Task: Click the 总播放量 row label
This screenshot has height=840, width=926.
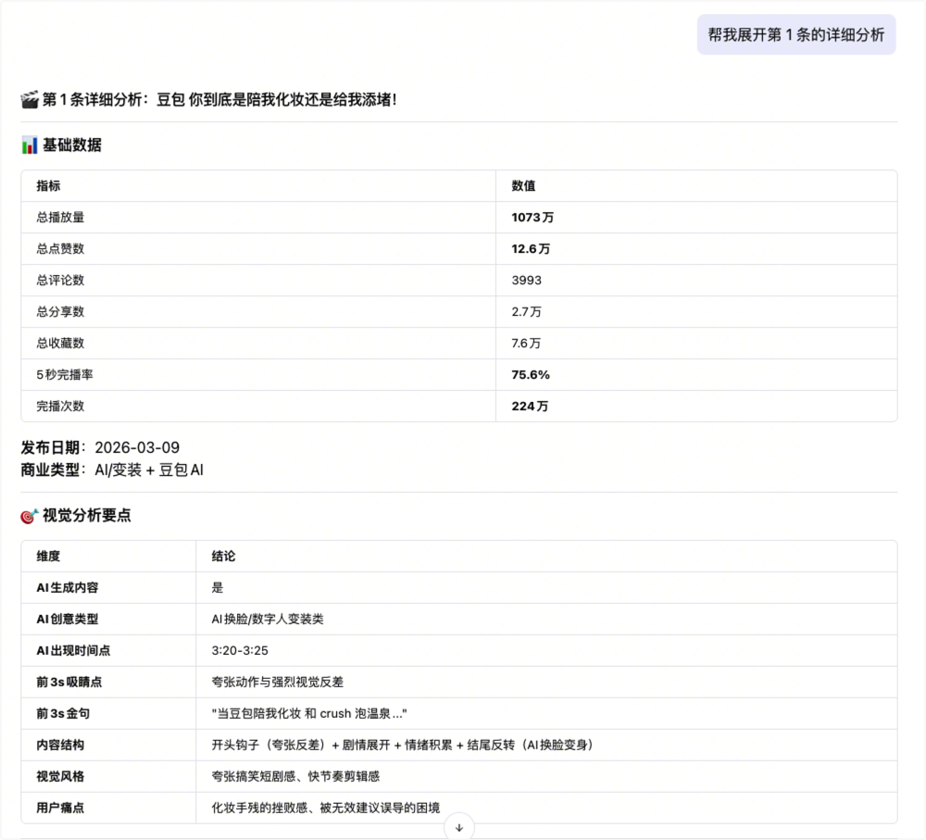Action: 60,218
